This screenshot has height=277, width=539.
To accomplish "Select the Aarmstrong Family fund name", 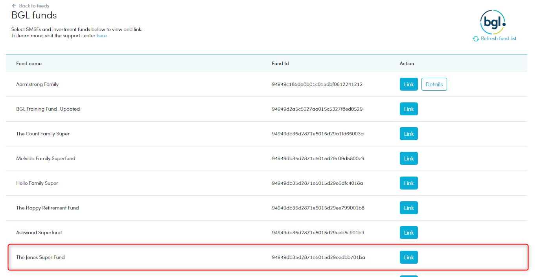I will coord(37,84).
